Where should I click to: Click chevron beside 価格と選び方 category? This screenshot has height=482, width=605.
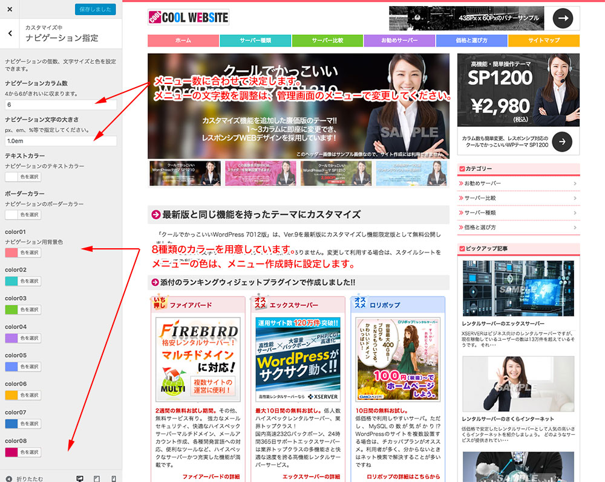(x=575, y=227)
